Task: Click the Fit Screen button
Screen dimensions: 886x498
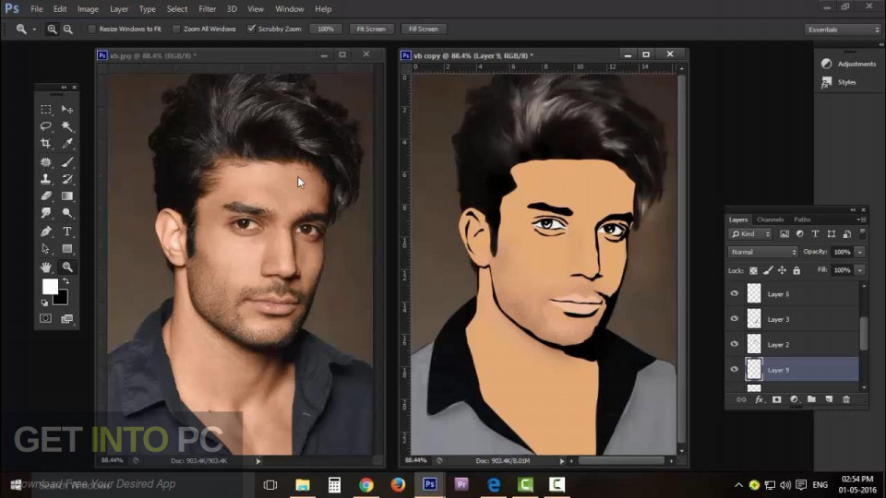Action: (370, 29)
